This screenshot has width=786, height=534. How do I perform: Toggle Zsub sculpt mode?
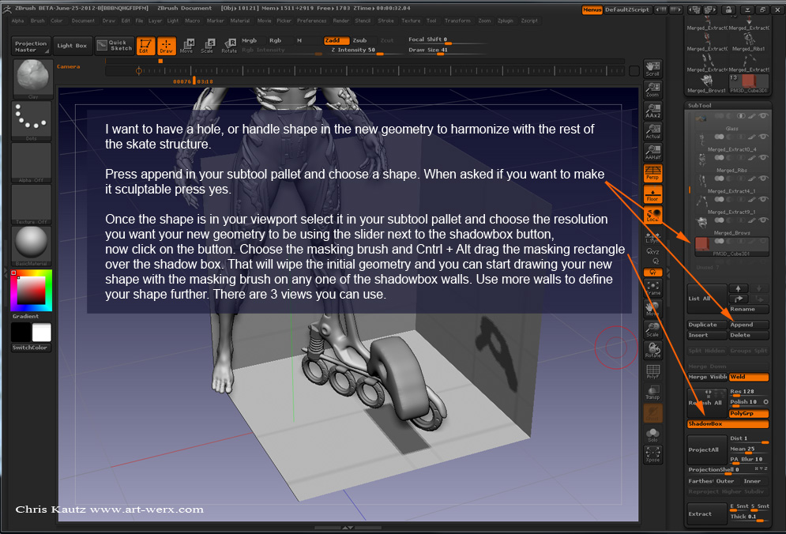360,40
